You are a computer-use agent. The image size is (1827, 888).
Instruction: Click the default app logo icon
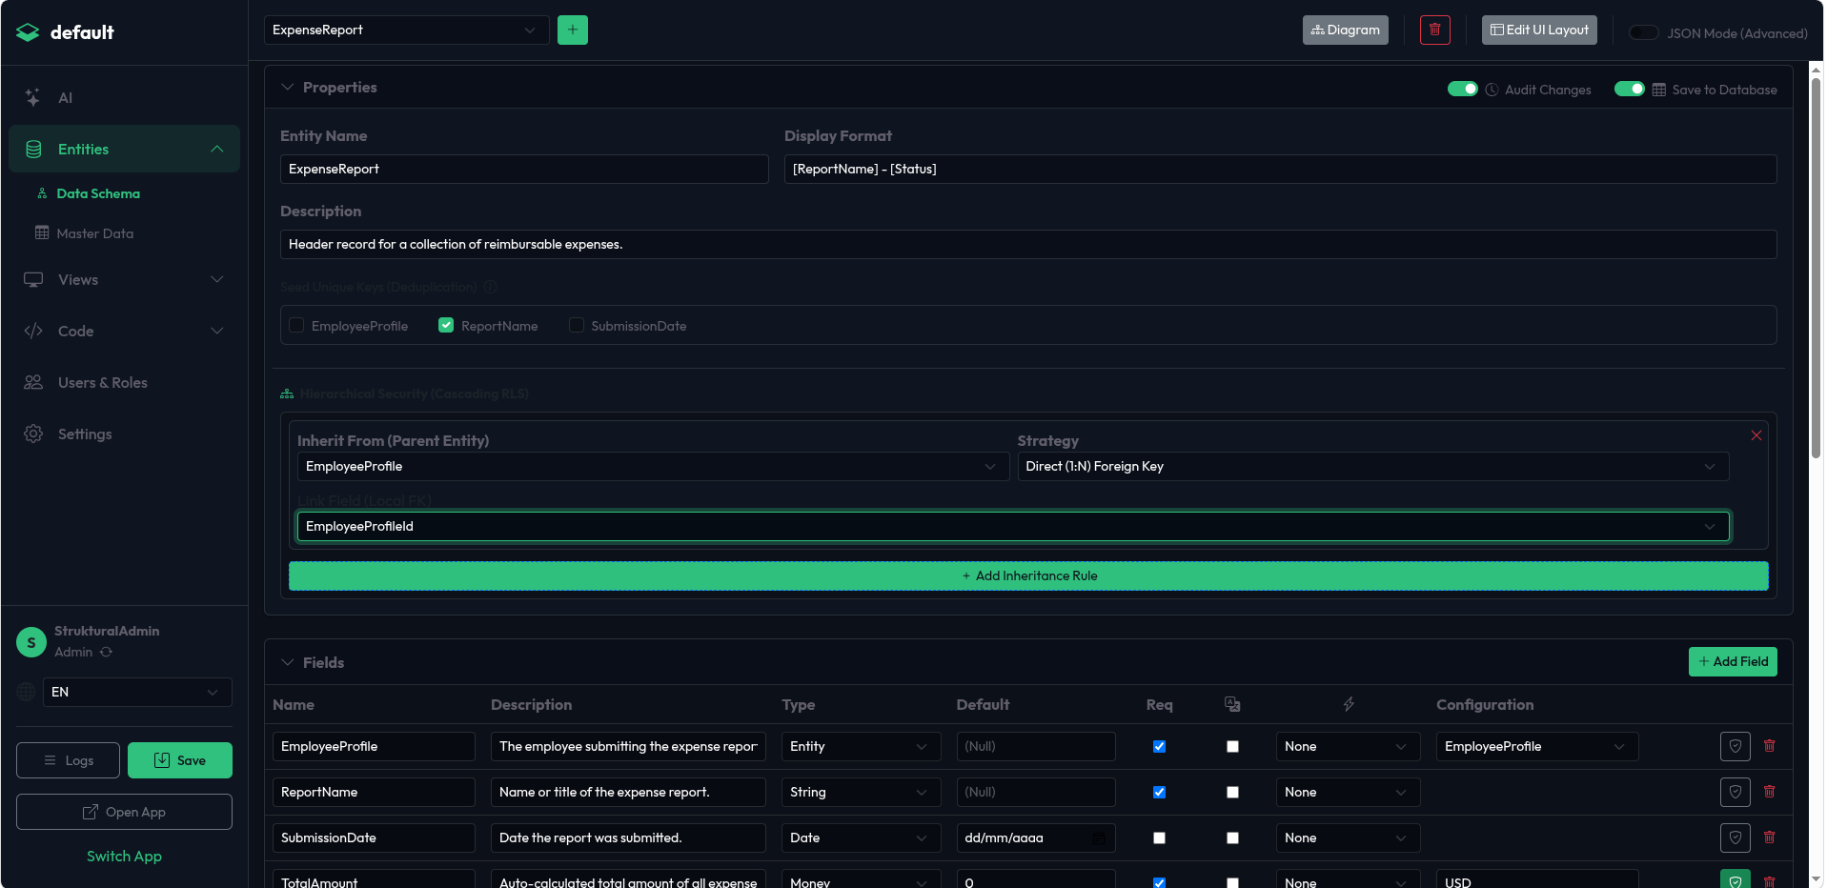pos(28,32)
